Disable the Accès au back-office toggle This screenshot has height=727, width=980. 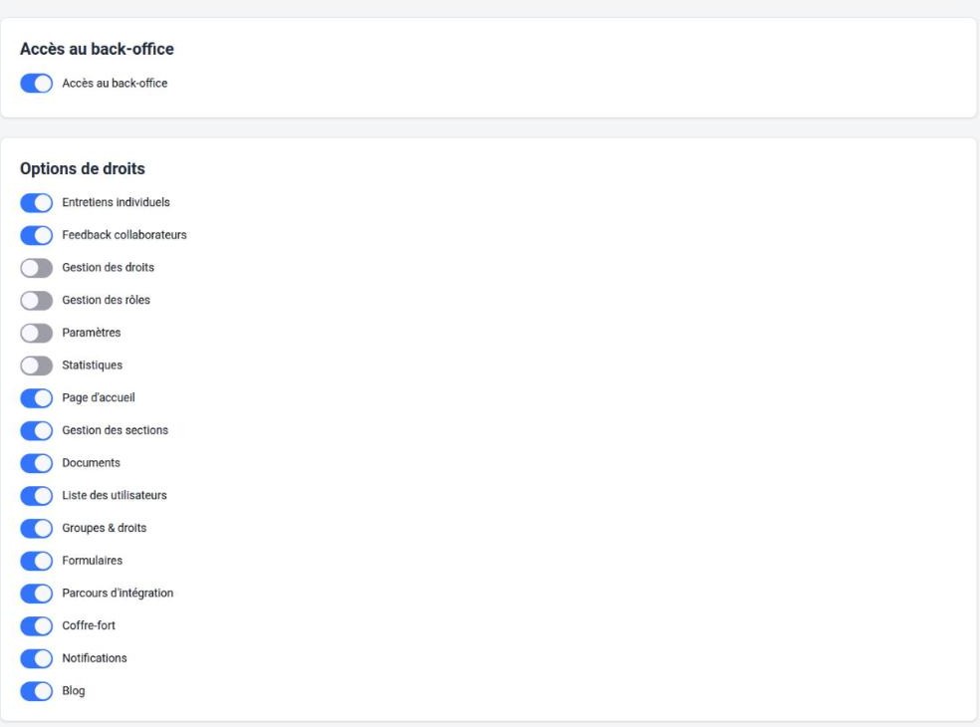[36, 83]
